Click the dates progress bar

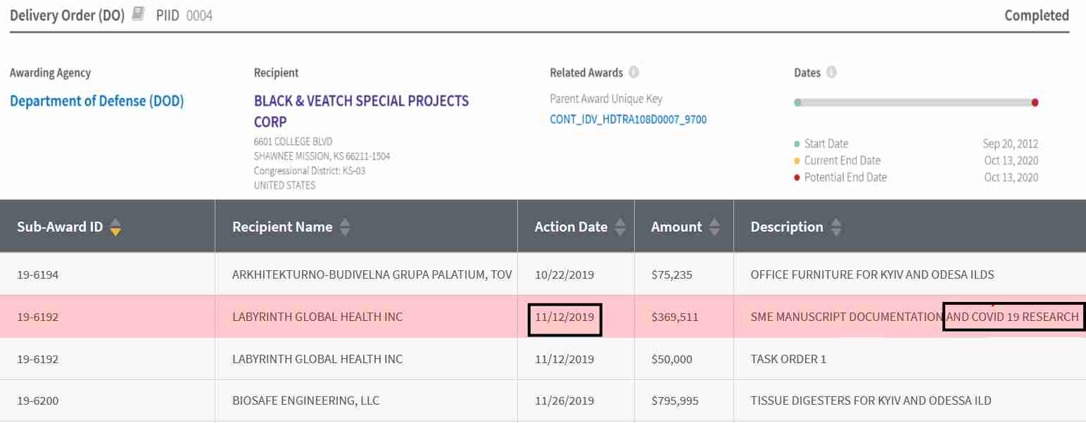click(916, 103)
